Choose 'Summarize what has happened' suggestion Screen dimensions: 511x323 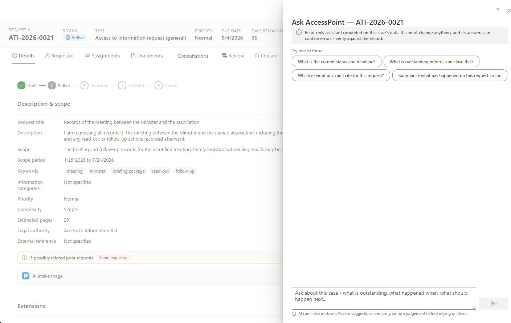[x=450, y=75]
